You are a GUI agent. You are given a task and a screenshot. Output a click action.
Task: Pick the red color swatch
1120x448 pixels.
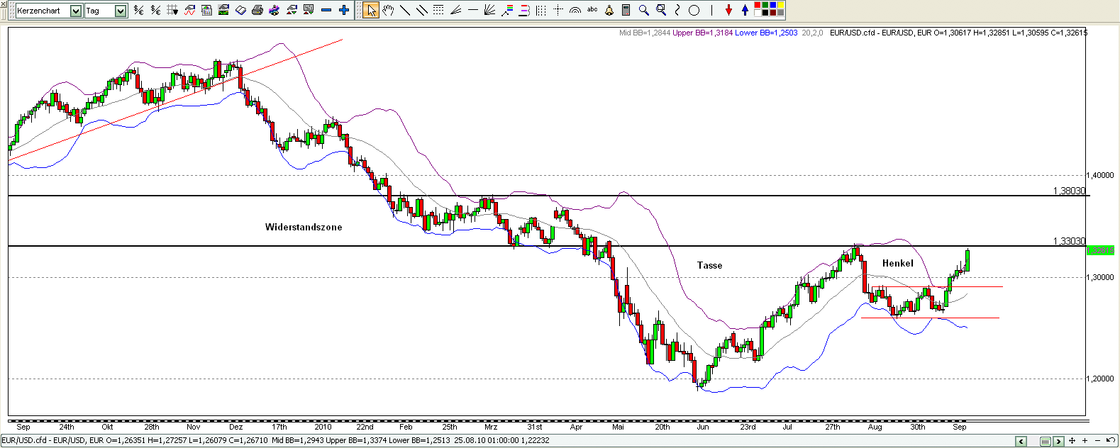pos(758,5)
